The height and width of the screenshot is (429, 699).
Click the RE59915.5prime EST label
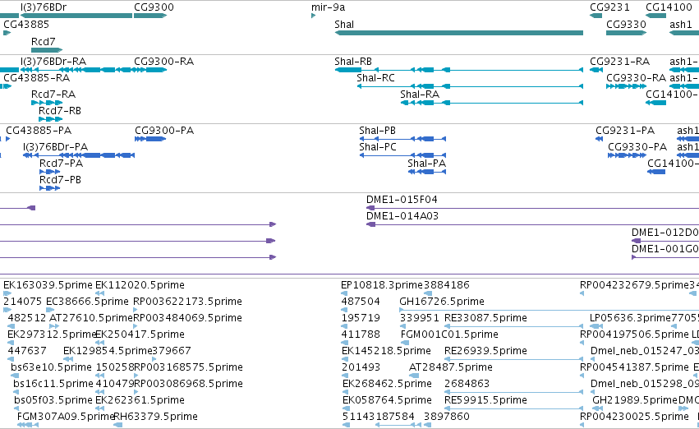[486, 400]
